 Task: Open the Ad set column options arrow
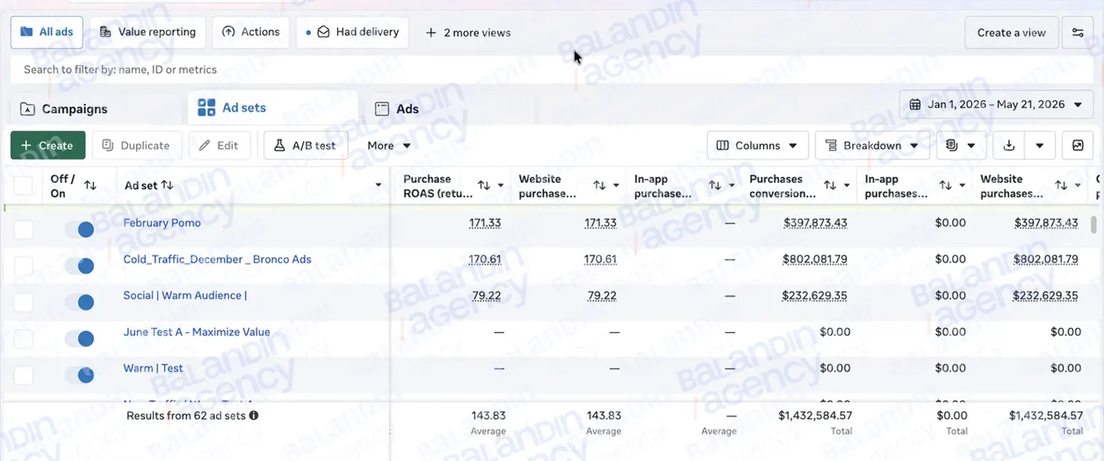point(378,185)
